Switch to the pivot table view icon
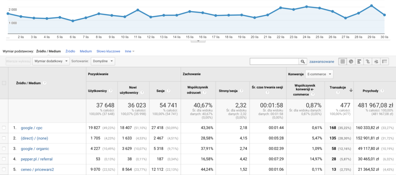 point(384,61)
